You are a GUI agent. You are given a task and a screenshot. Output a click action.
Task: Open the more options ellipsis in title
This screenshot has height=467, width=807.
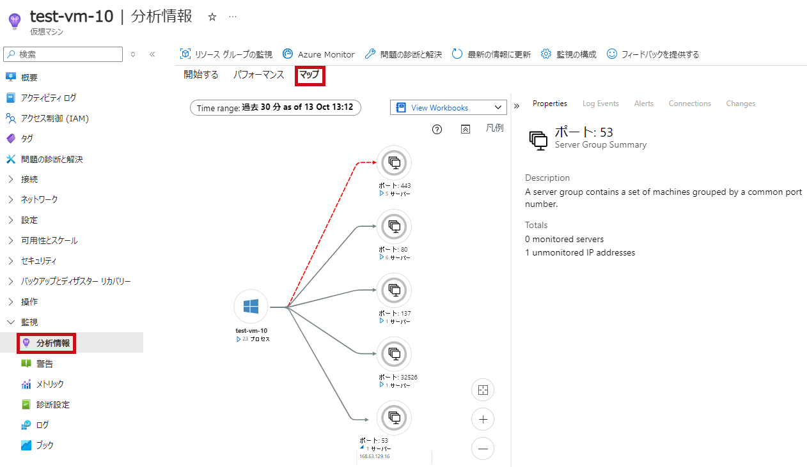(x=233, y=17)
